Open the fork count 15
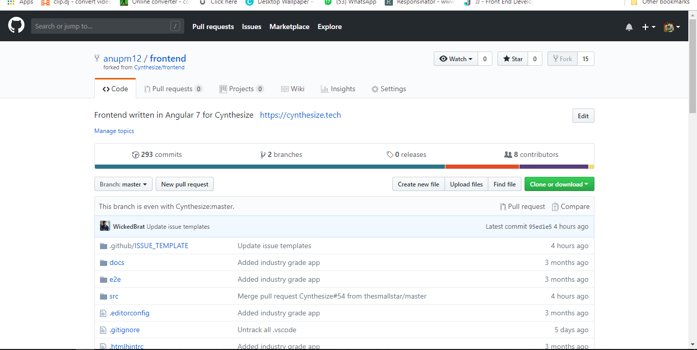This screenshot has width=697, height=350. click(x=585, y=59)
